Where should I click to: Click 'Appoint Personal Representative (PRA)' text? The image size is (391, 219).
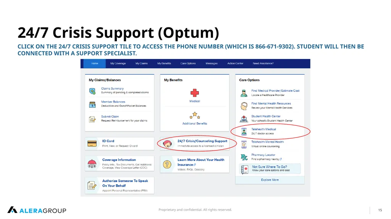125,191
